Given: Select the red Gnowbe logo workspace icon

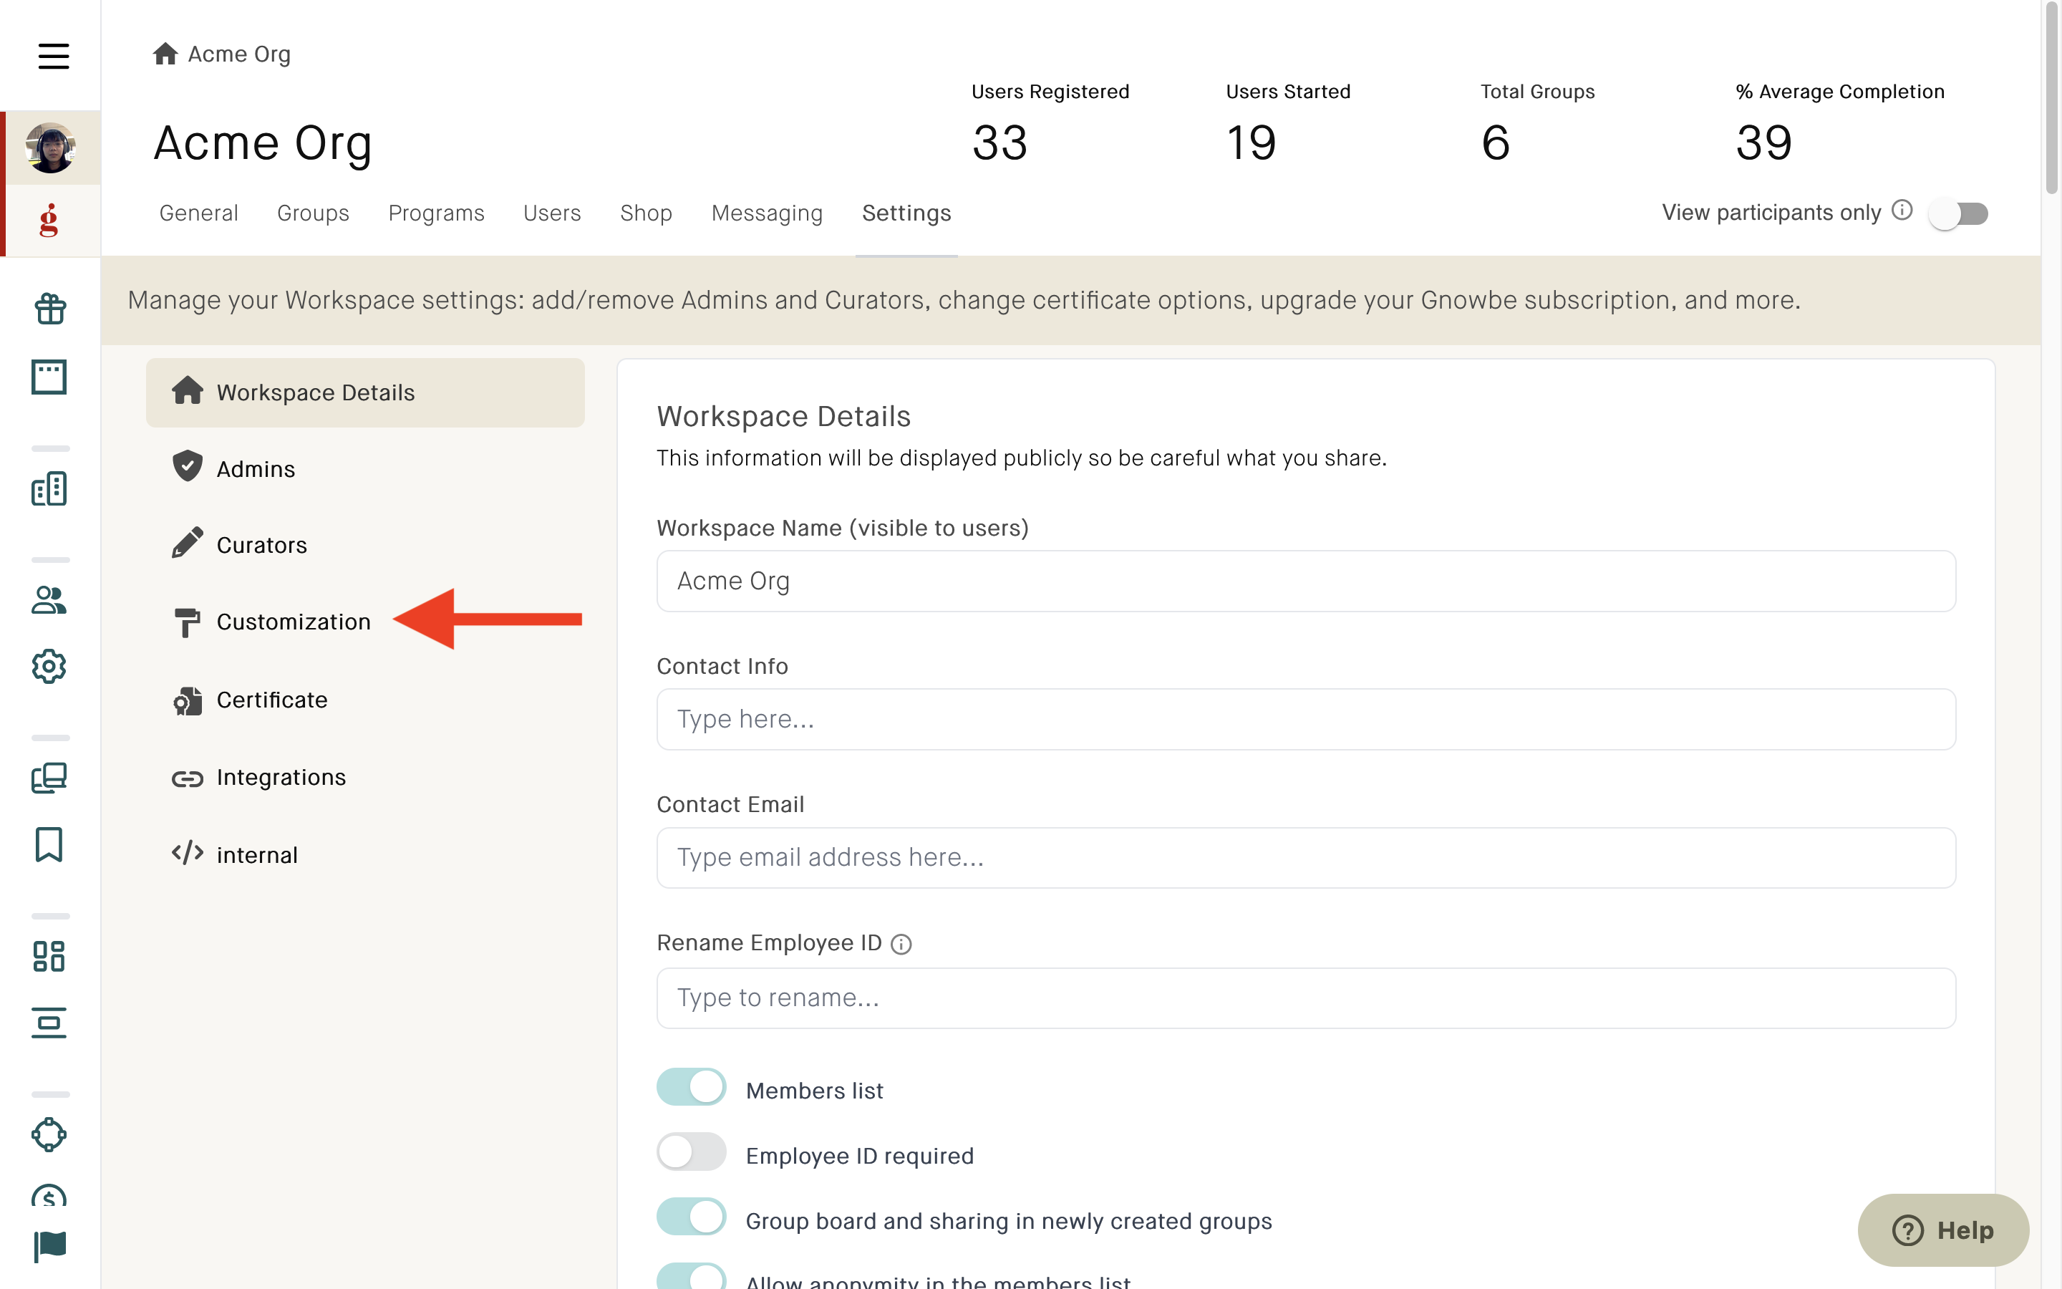Looking at the screenshot, I should coord(49,220).
